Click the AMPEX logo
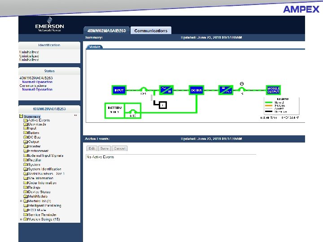The image size is (323, 242). click(x=301, y=9)
